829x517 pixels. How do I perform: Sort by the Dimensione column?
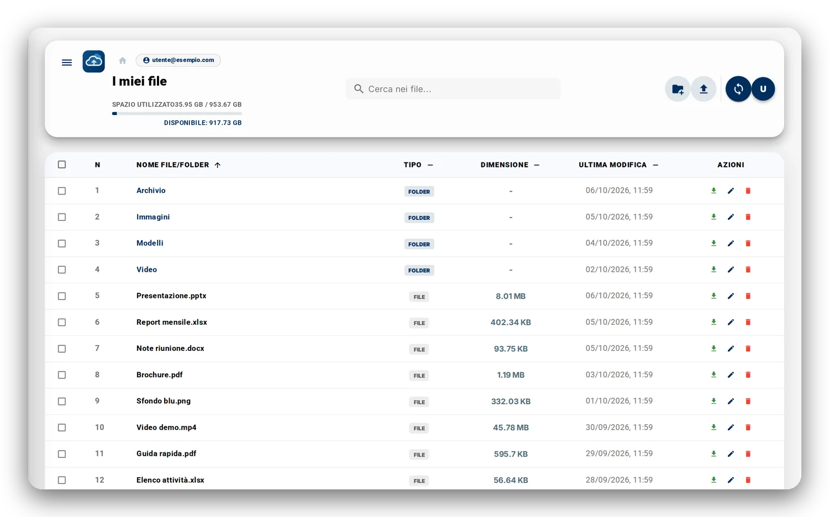510,165
